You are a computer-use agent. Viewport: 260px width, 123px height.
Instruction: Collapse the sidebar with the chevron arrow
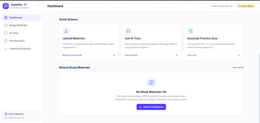coord(38,6)
